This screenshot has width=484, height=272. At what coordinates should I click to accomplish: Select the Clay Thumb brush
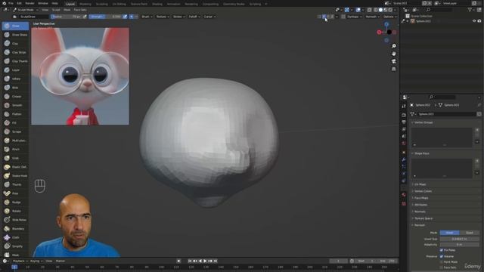(15, 61)
